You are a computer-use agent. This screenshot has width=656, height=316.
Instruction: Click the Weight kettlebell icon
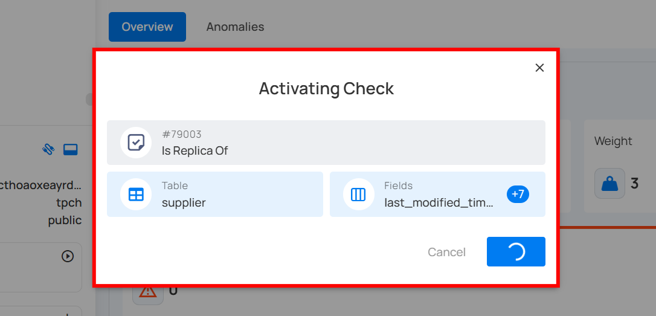pos(609,184)
